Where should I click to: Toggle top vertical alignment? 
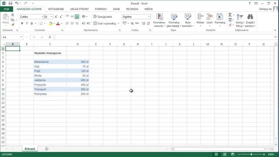[x=67, y=17]
